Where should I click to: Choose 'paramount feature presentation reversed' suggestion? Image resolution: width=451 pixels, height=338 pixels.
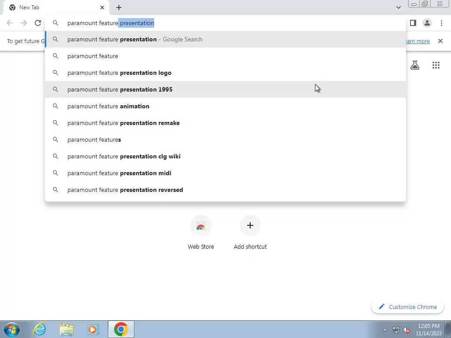[226, 190]
